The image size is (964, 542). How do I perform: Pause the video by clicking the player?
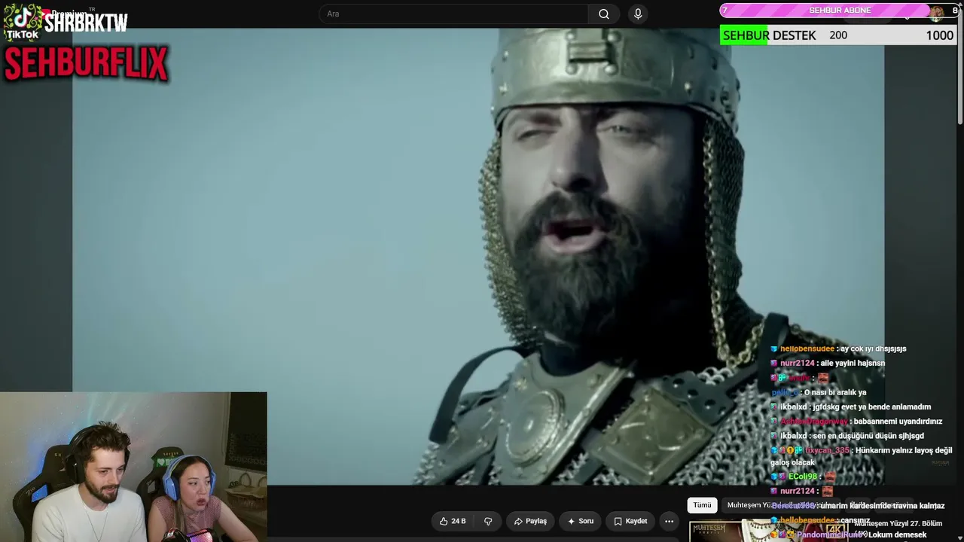click(x=478, y=257)
